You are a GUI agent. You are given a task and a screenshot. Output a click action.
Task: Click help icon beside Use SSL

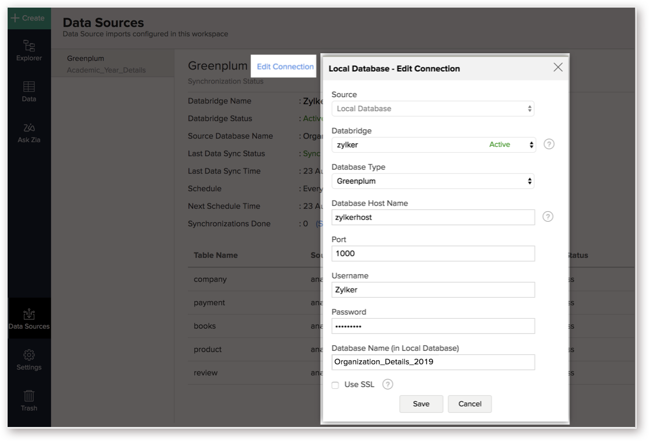pyautogui.click(x=387, y=384)
